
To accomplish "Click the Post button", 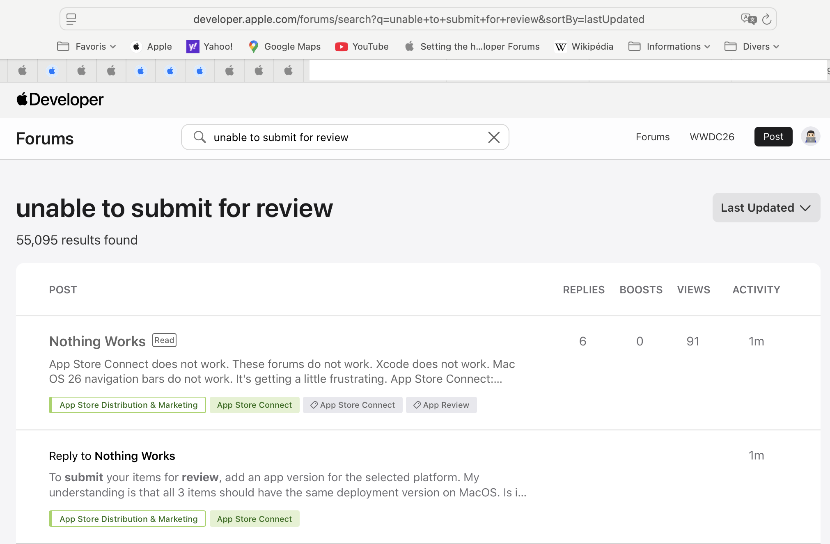I will coord(773,137).
